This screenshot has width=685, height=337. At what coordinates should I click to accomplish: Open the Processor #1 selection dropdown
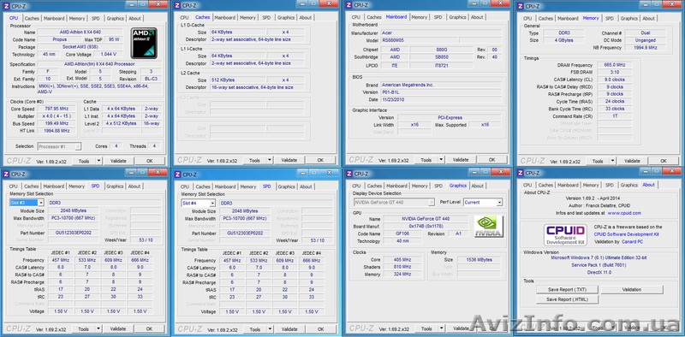(x=78, y=146)
